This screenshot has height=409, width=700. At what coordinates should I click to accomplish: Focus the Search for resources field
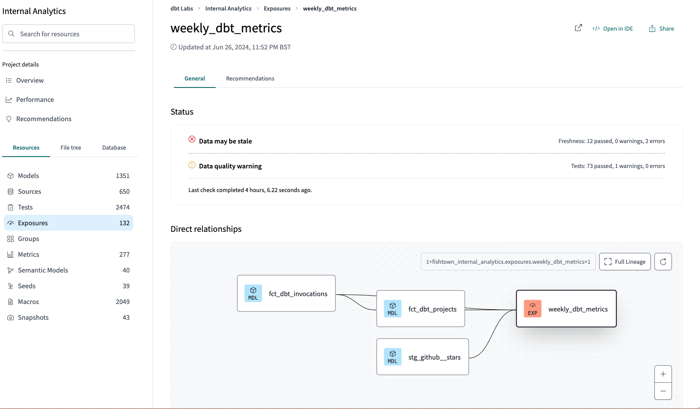pos(69,34)
